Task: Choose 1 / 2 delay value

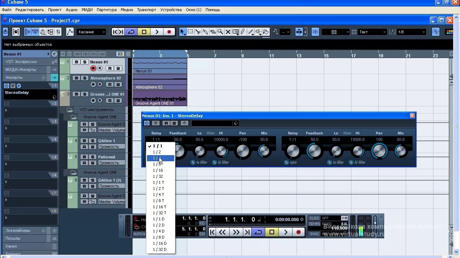Action: (x=160, y=152)
